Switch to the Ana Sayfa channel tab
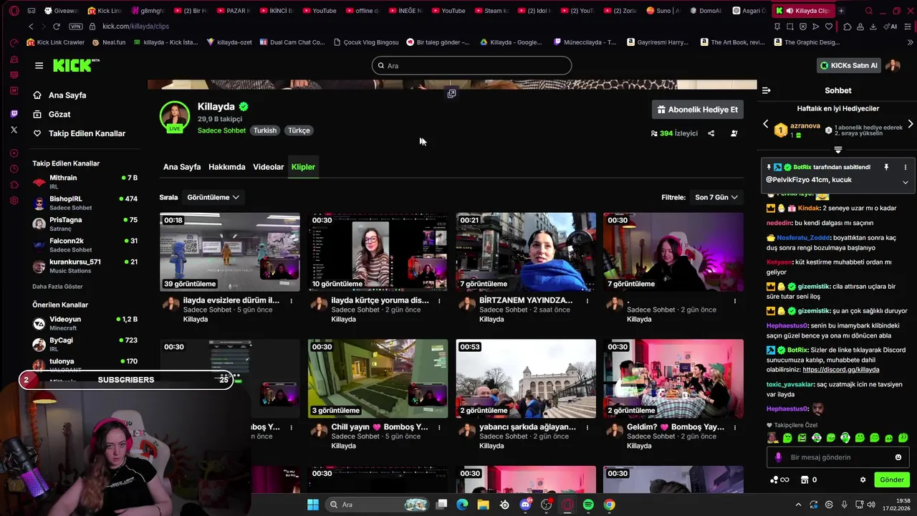Screen dimensions: 917x516 click(x=182, y=167)
